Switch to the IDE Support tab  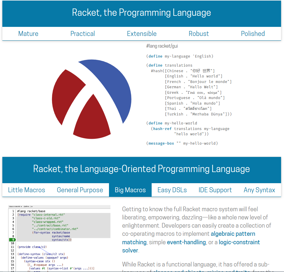(x=215, y=190)
